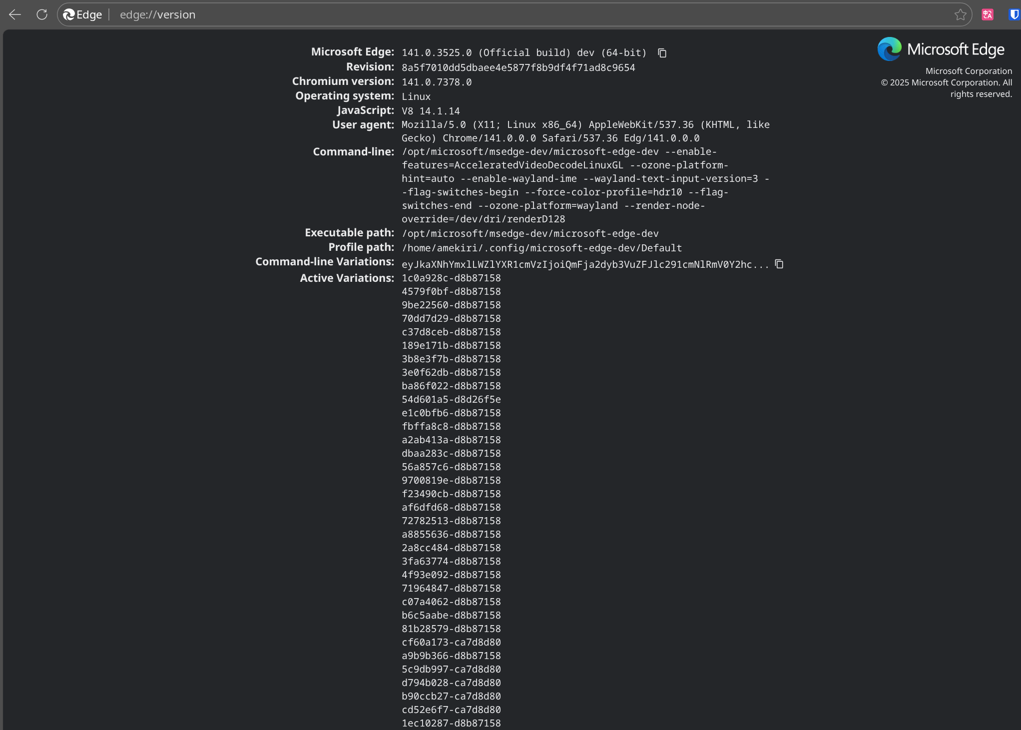Click active variation 1ec10287-d8b87158
The image size is (1021, 730).
[451, 723]
